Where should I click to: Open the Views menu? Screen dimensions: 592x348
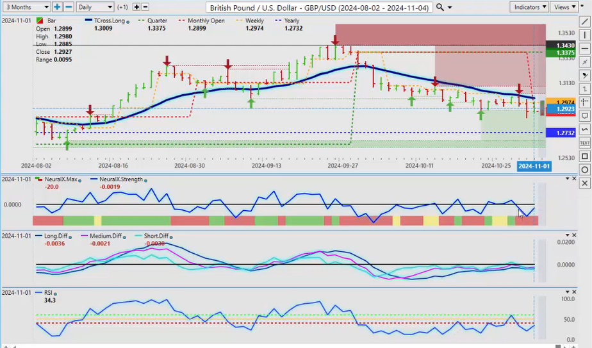[x=564, y=7]
